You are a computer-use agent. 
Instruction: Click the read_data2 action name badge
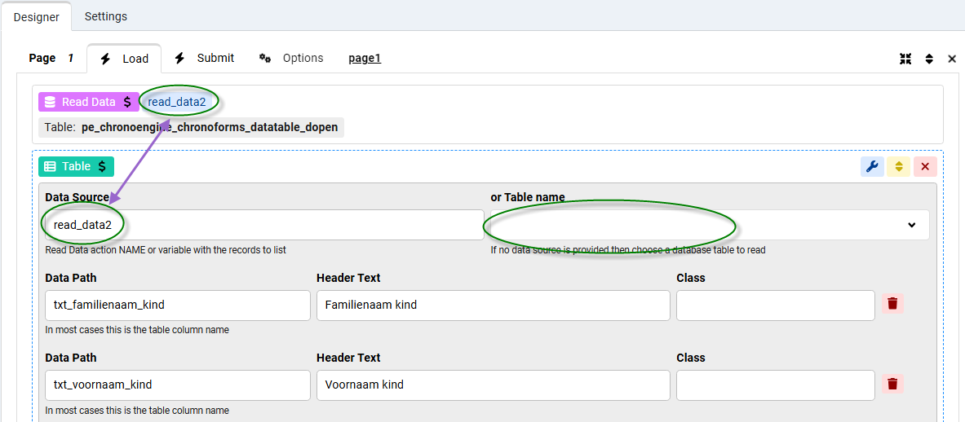click(177, 102)
